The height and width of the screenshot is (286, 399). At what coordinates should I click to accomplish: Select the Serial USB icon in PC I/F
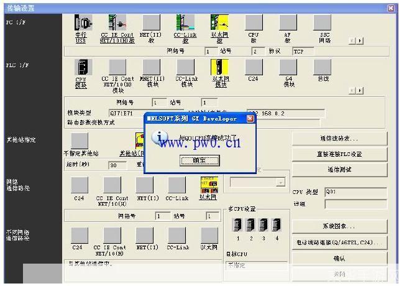(83, 22)
